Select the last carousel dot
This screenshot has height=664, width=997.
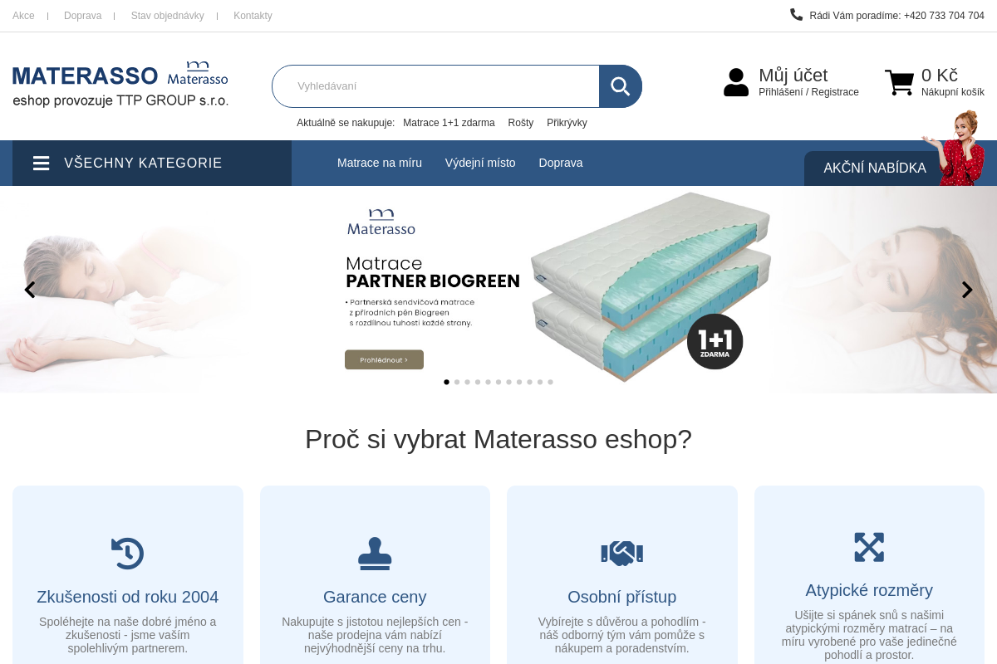[550, 382]
